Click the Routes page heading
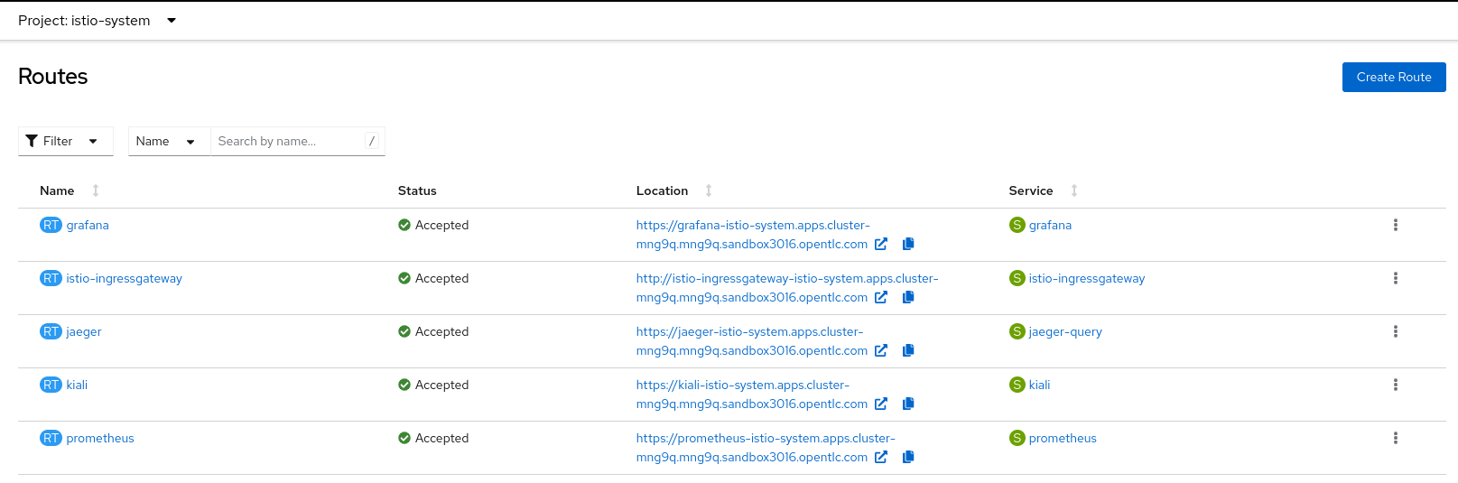 coord(52,77)
